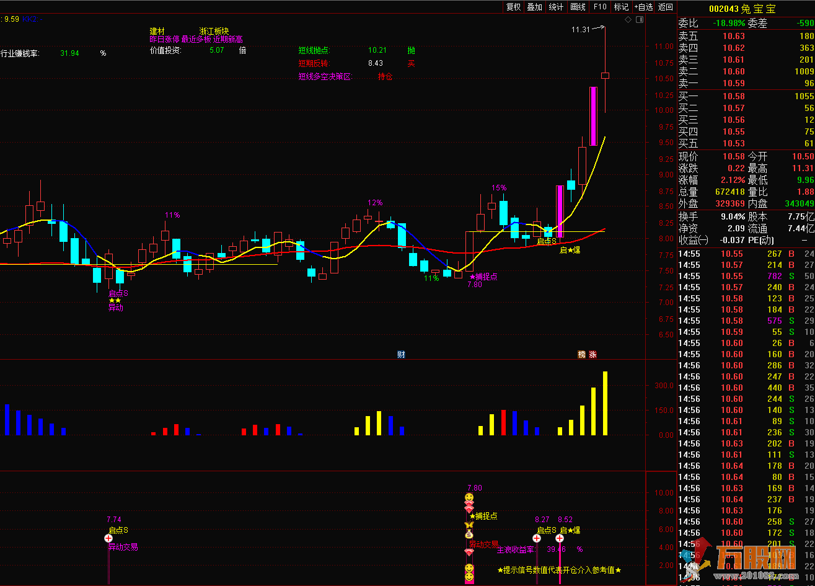Screen dimensions: 815x586
Task: Click the ★捕捉点 signal on main chart
Action: (483, 277)
